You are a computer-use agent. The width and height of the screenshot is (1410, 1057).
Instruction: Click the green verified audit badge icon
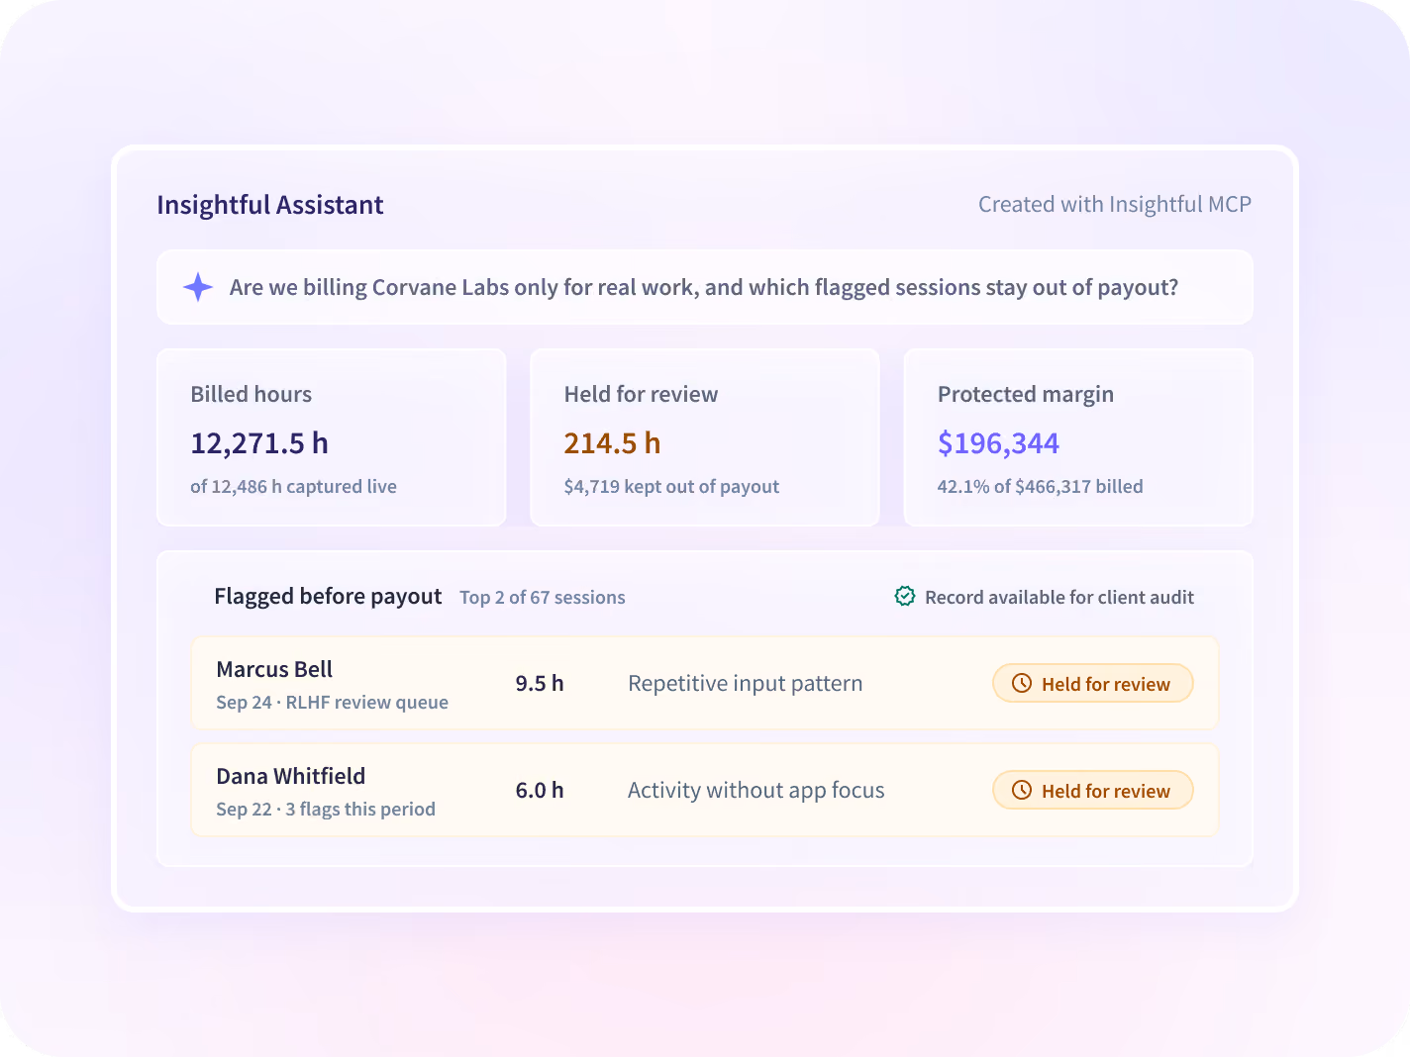pos(905,596)
